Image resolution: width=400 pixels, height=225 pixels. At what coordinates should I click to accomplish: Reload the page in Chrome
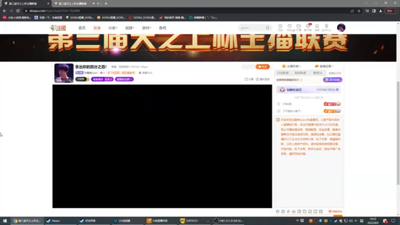[18, 10]
